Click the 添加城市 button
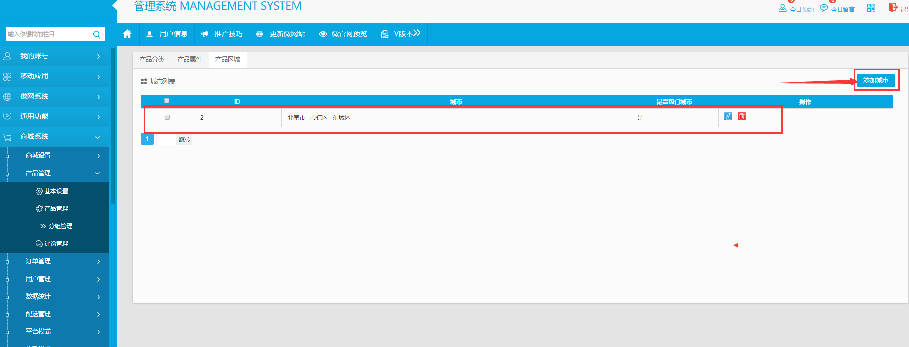 876,80
